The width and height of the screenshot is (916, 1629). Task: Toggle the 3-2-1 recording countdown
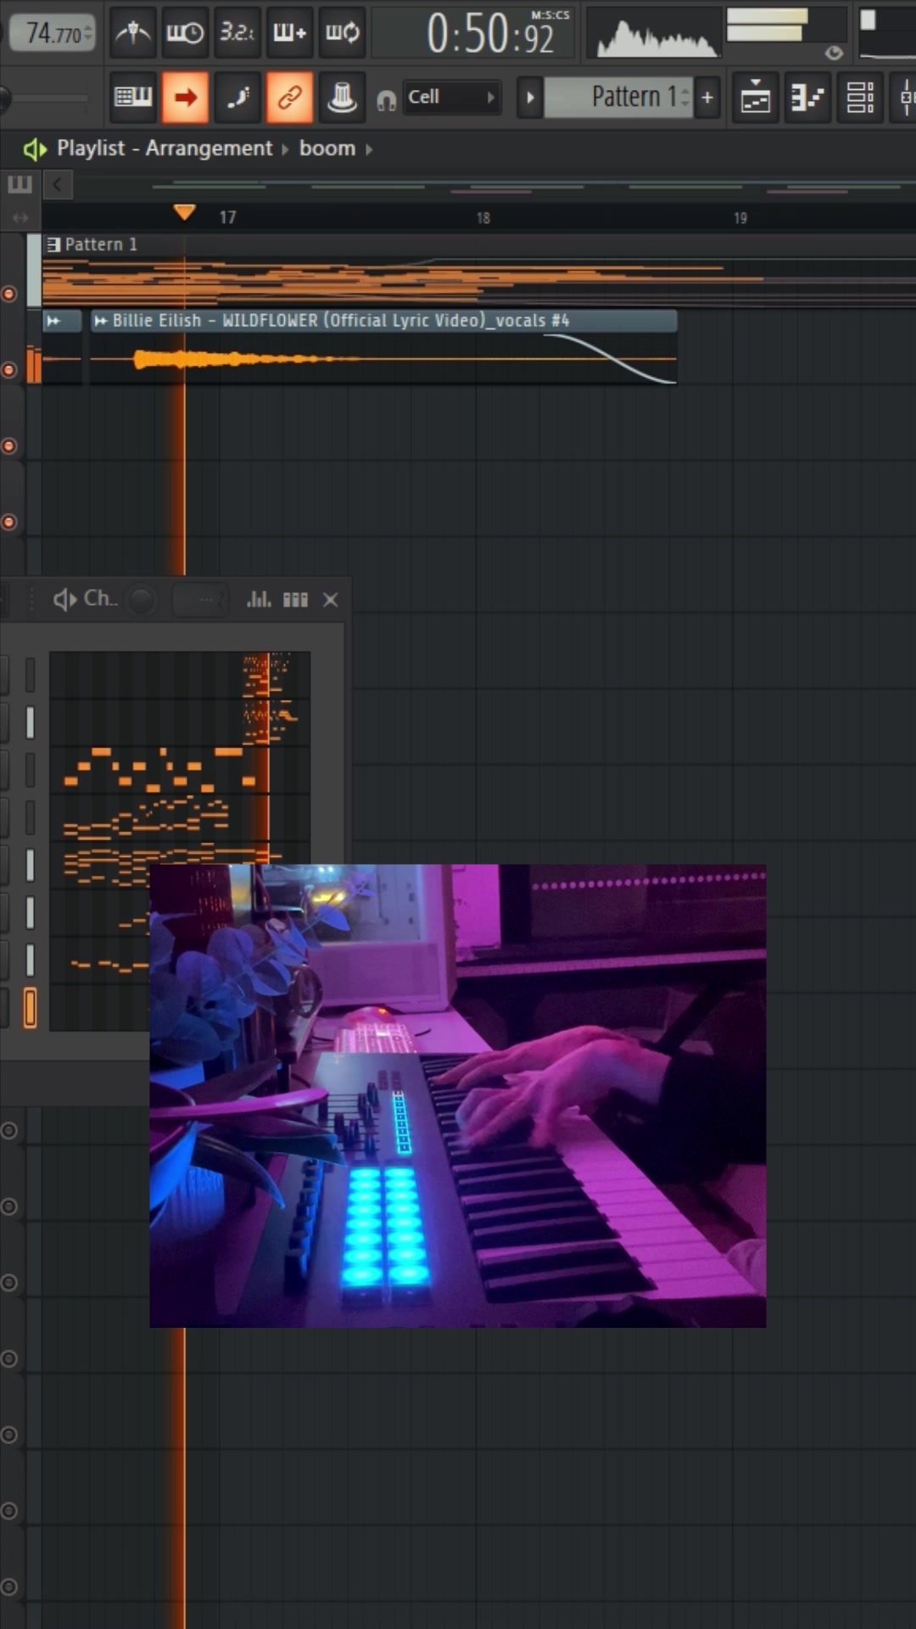pos(237,32)
